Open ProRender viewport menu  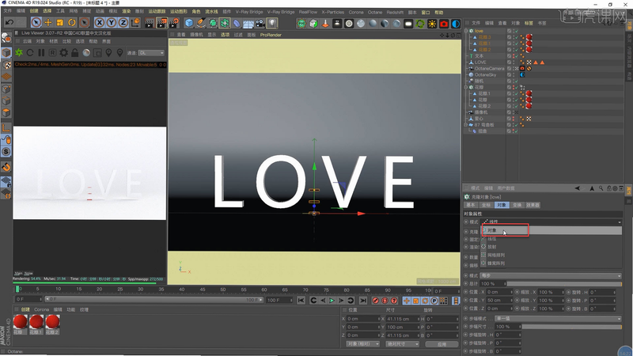click(271, 35)
